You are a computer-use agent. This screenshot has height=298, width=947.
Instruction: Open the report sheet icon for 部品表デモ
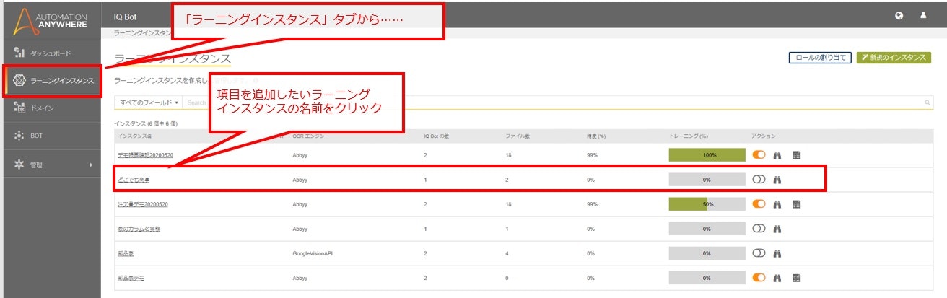click(797, 278)
